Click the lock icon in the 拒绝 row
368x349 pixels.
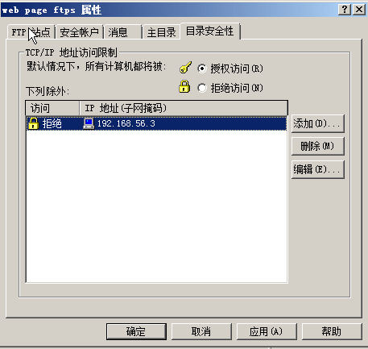click(33, 123)
